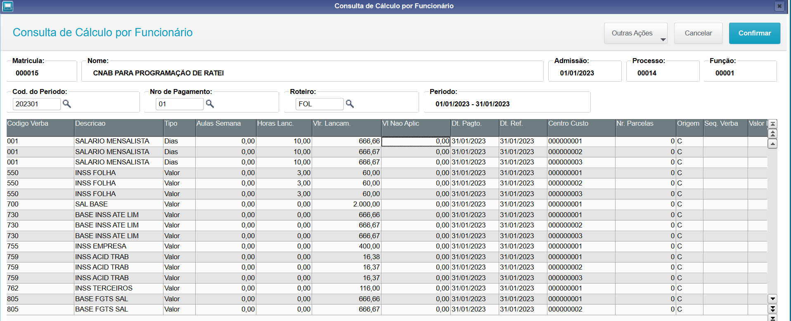Click the focused Vl Nao Aplic cell in first row
Screen dimensions: 791x321
coord(416,141)
